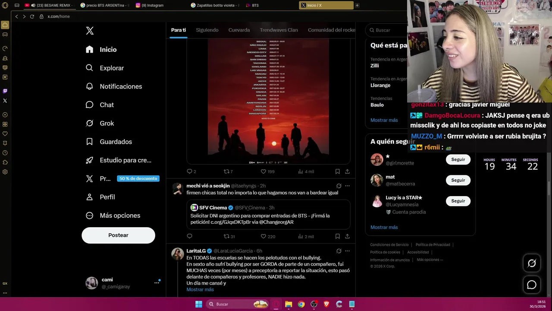Open the floating chat messages button
This screenshot has width=552, height=311.
tap(532, 285)
